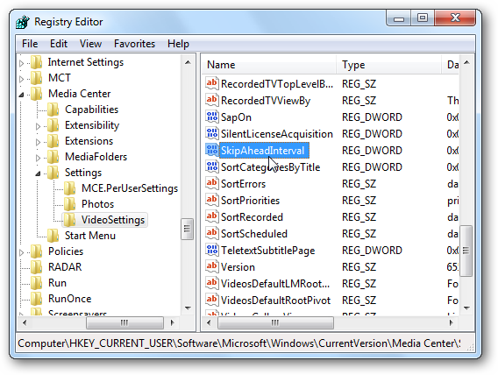Open the File menu
Screen dimensions: 498x375
[x=30, y=44]
